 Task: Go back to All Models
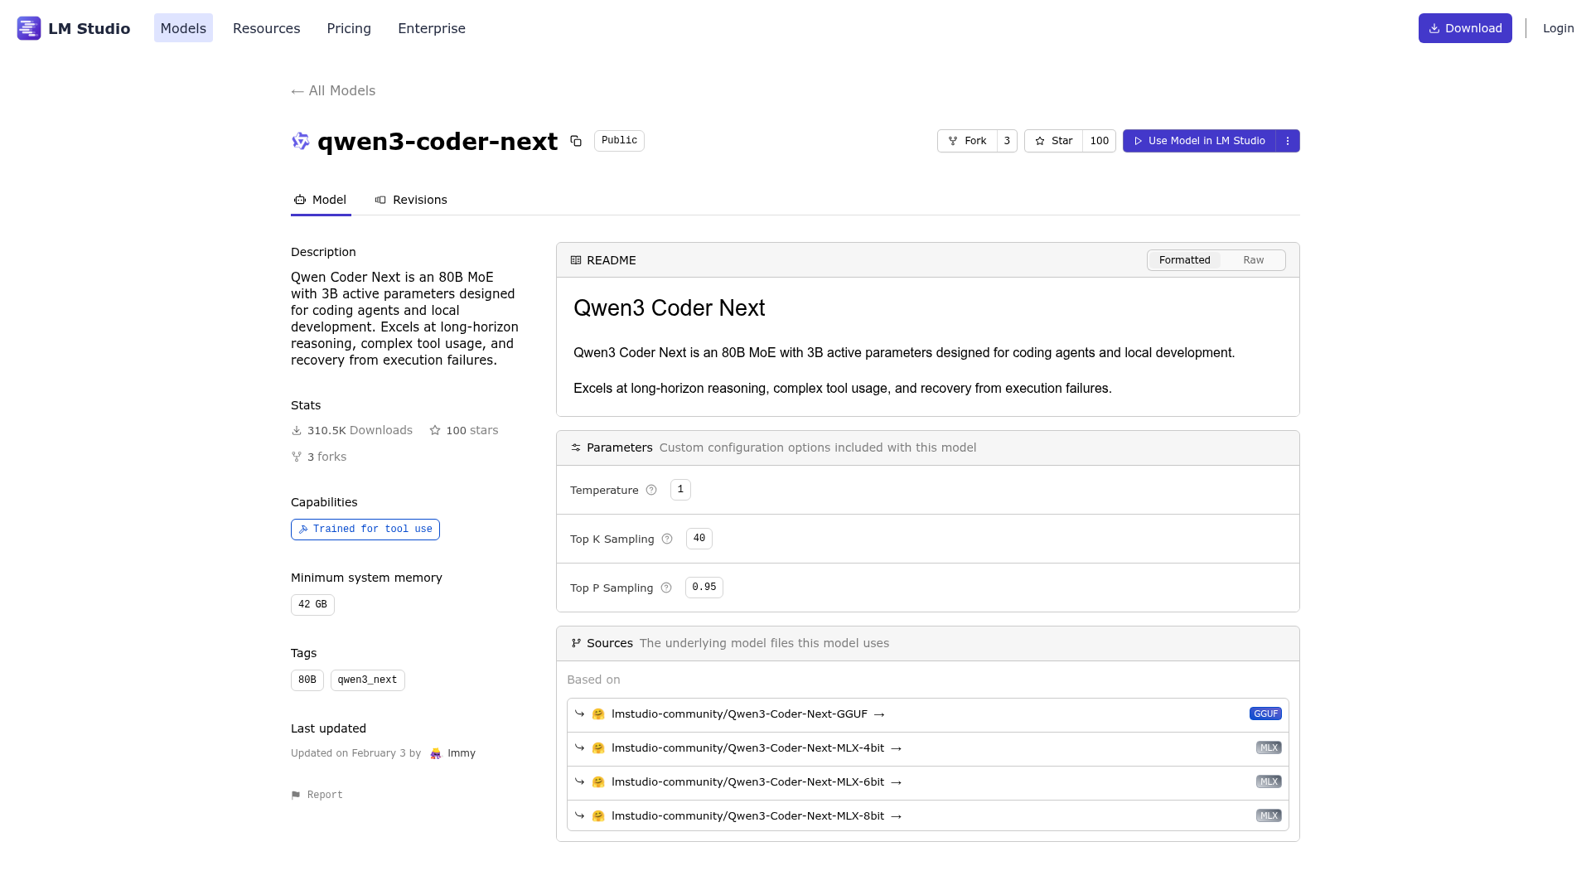coord(333,91)
